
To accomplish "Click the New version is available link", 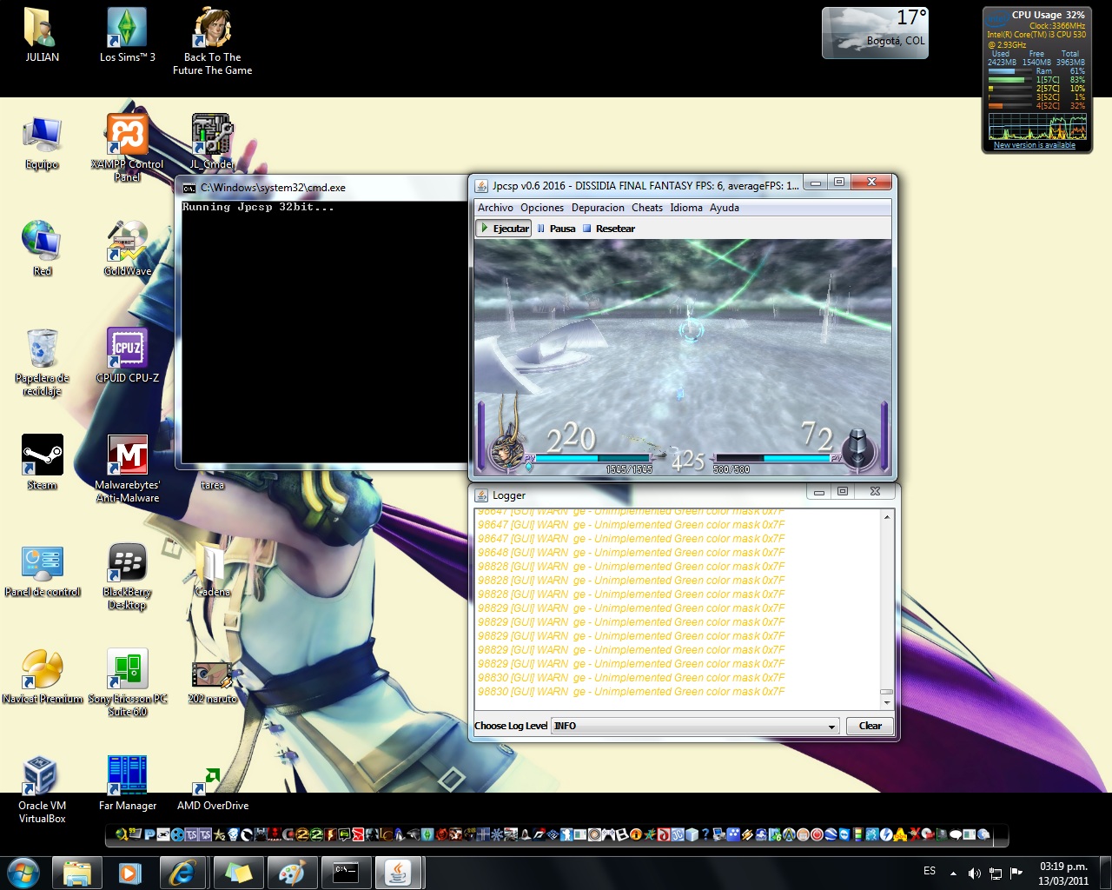I will (1034, 145).
